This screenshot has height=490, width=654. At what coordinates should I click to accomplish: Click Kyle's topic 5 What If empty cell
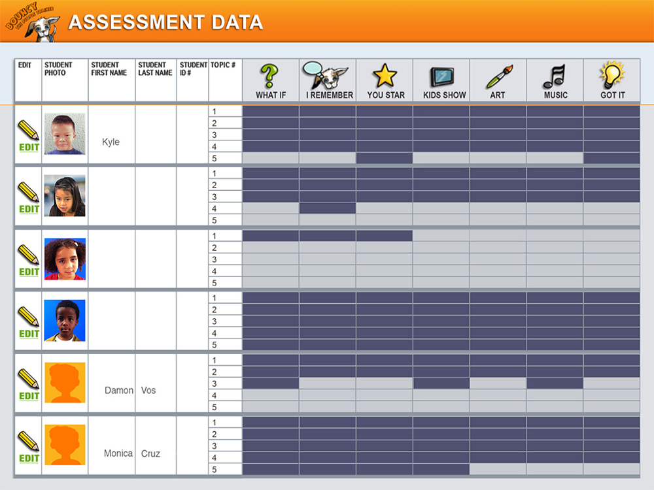pyautogui.click(x=271, y=158)
